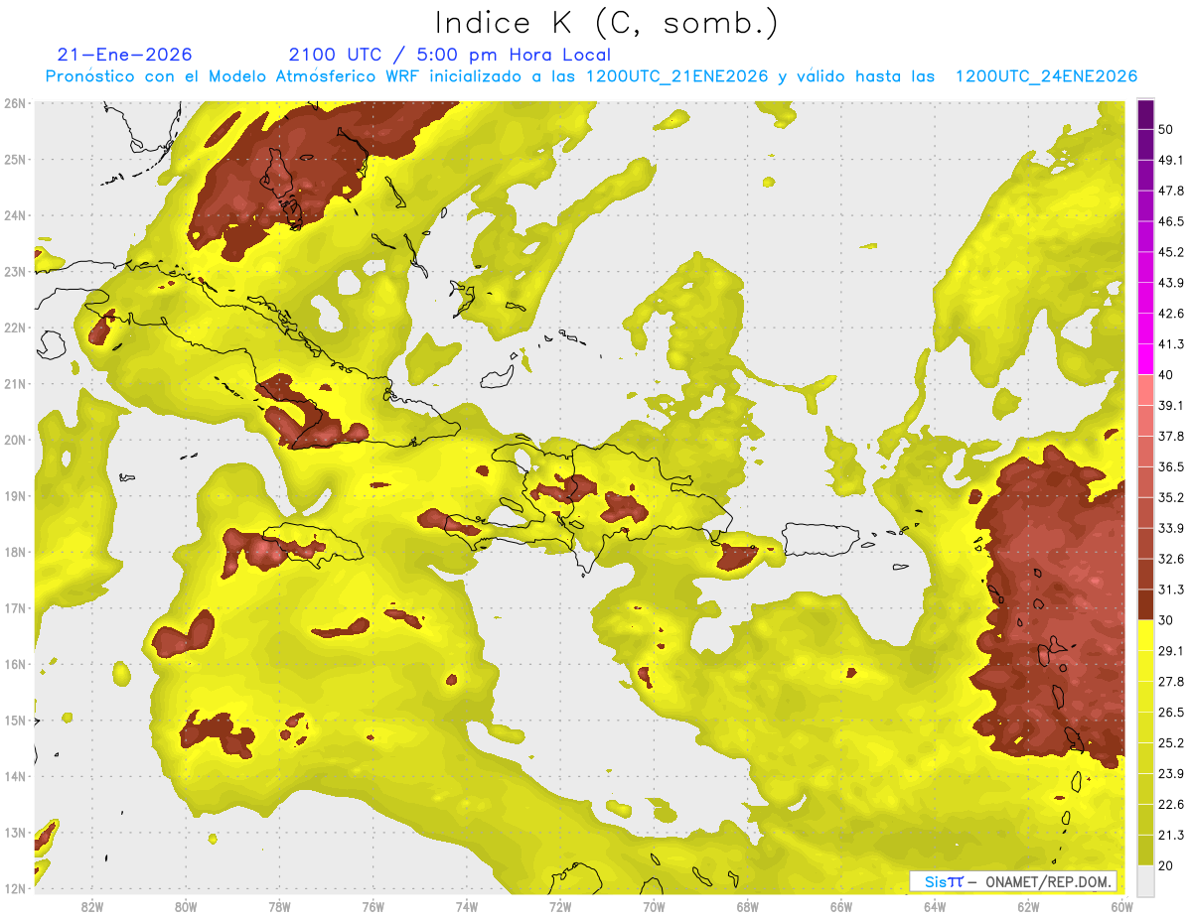Click the latitude axis label "24N"
1192x920 pixels.
tap(14, 215)
